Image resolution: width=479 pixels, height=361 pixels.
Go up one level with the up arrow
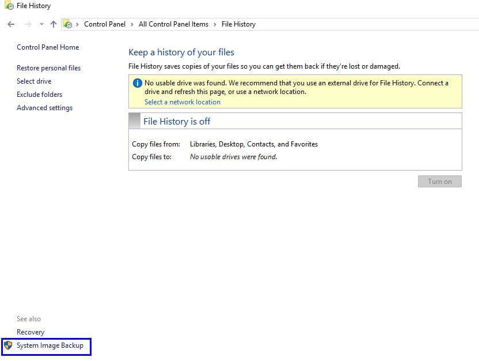(54, 24)
